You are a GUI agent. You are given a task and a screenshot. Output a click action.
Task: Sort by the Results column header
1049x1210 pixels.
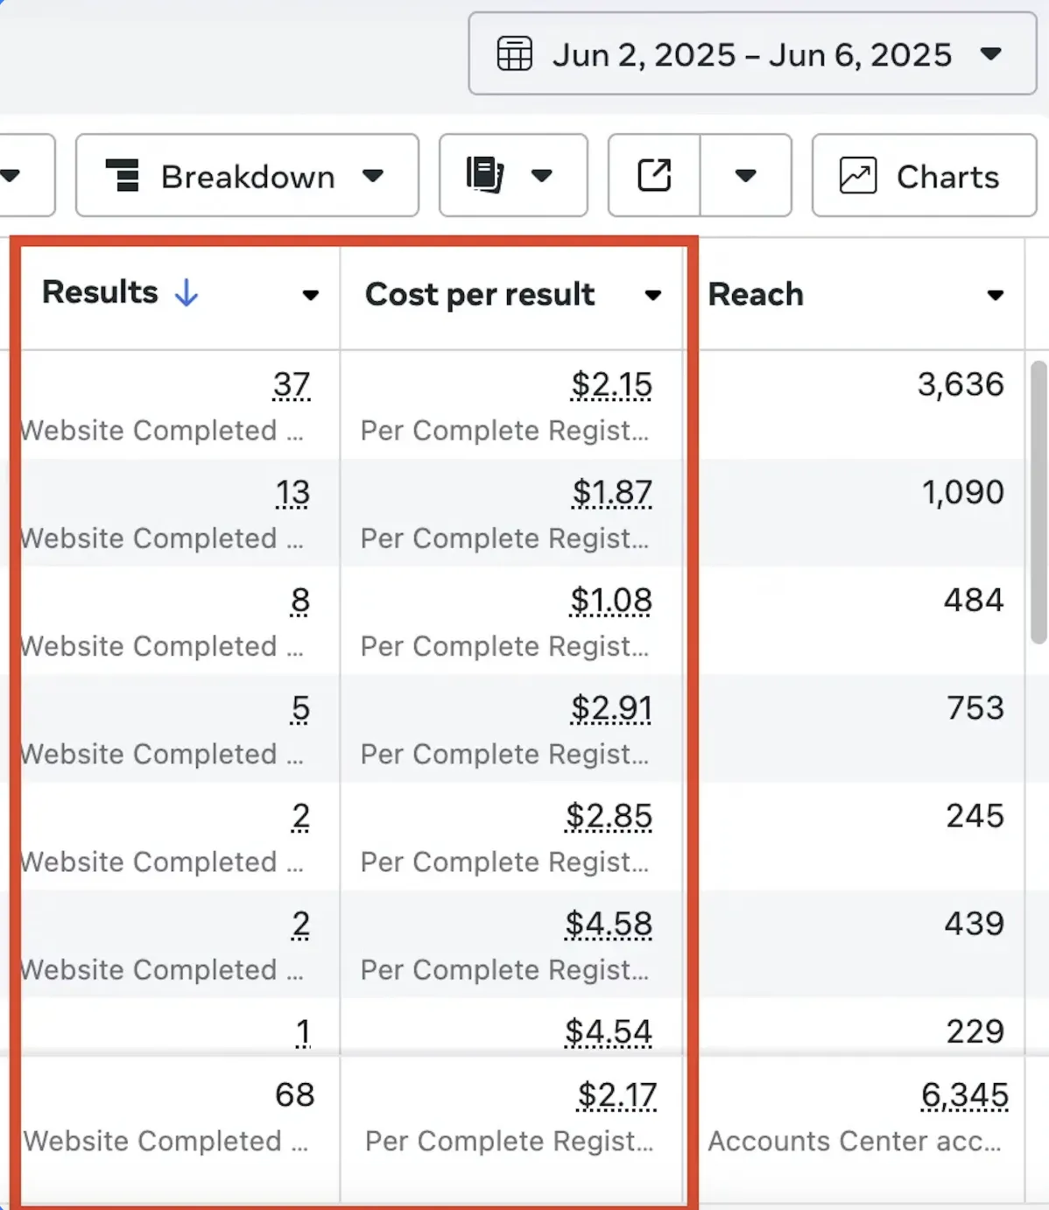(x=100, y=292)
